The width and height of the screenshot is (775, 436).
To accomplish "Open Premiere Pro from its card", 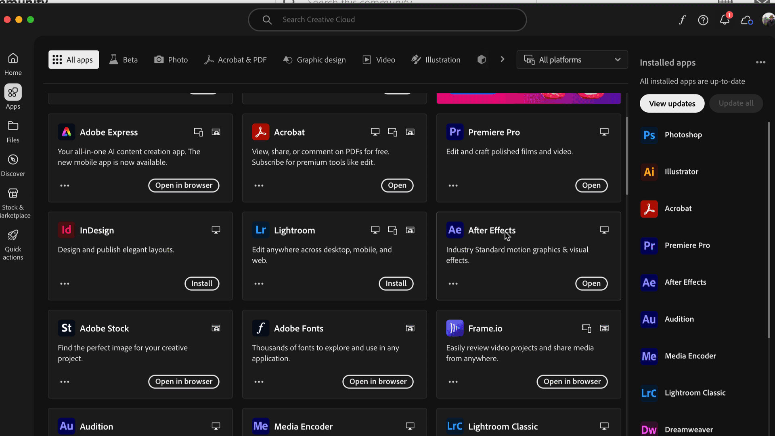I will (x=591, y=185).
